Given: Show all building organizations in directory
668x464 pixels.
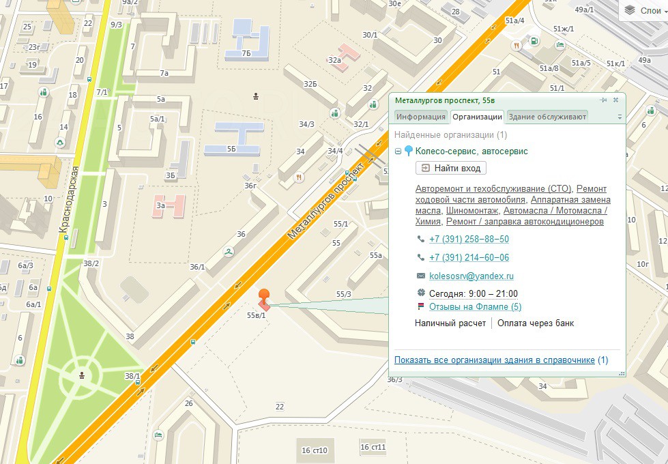Looking at the screenshot, I should [x=495, y=360].
